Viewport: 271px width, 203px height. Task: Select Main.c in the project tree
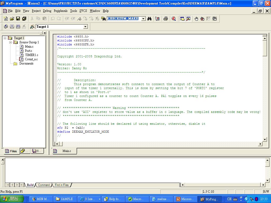click(29, 47)
